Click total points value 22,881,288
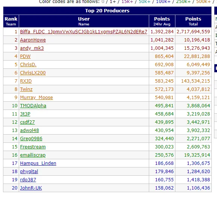Image resolution: width=217 pixels, height=200 pixels. click(197, 56)
